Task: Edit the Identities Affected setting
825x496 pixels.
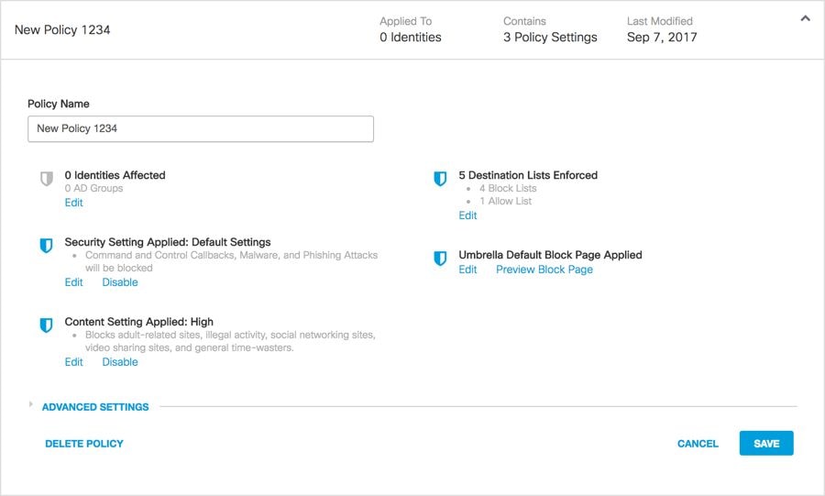Action: (73, 203)
